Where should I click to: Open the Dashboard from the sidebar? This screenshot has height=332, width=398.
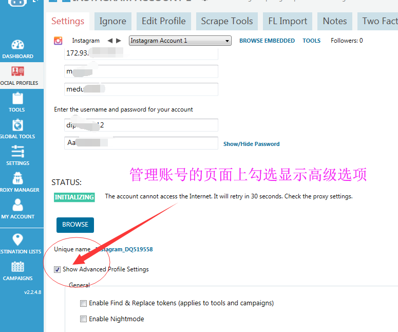[17, 49]
